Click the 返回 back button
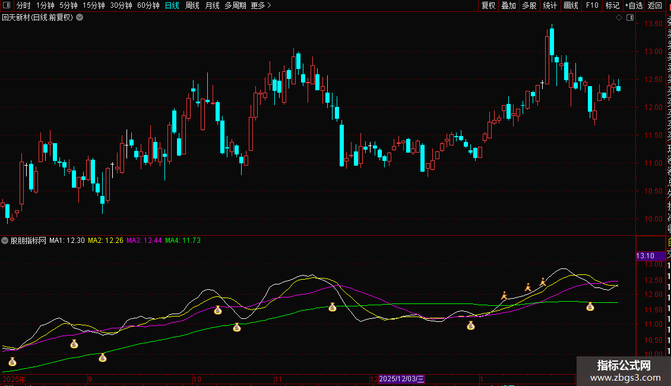The width and height of the screenshot is (671, 386). coord(655,5)
